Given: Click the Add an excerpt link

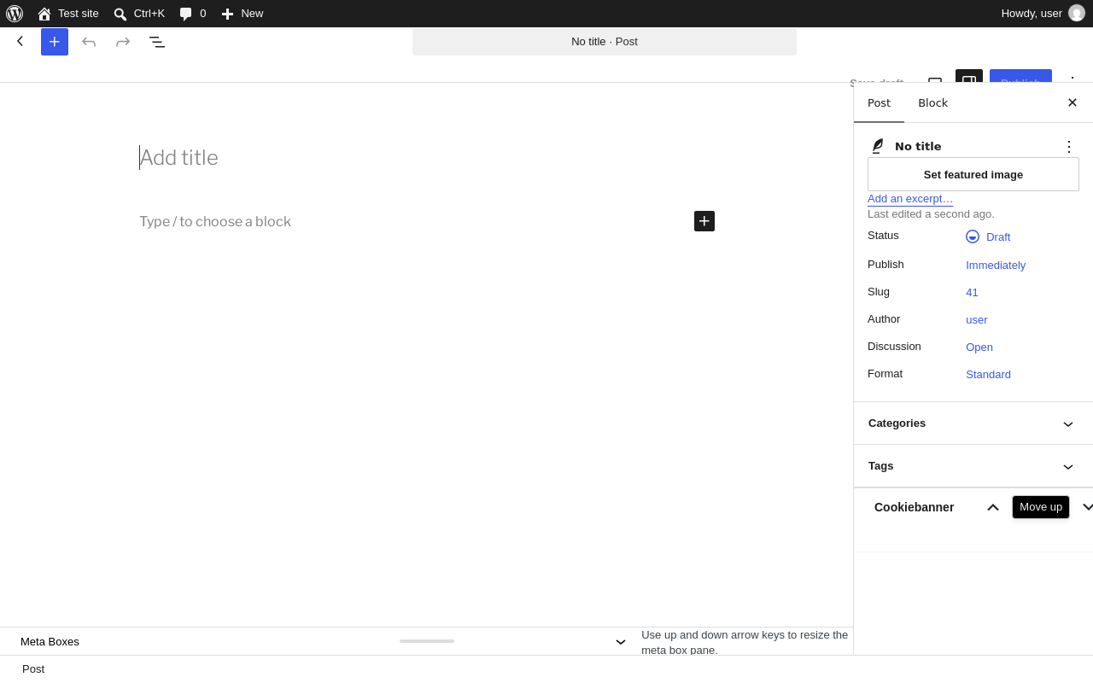Looking at the screenshot, I should (x=910, y=199).
